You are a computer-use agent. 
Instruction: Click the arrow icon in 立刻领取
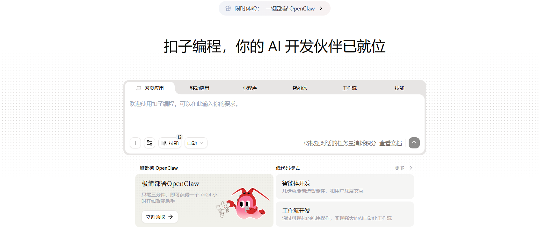pos(171,217)
